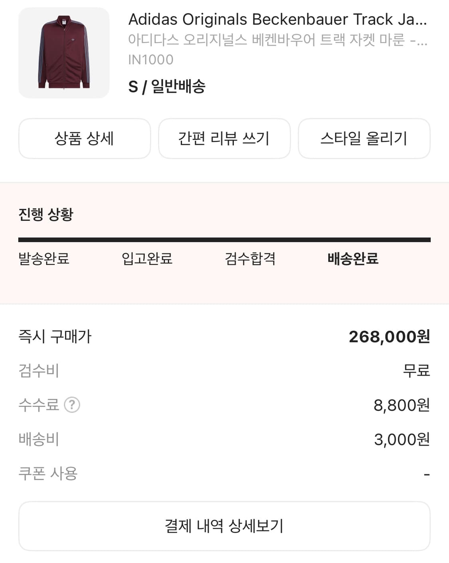The image size is (449, 563).
Task: Tap the 상품 상세 button
Action: 85,138
